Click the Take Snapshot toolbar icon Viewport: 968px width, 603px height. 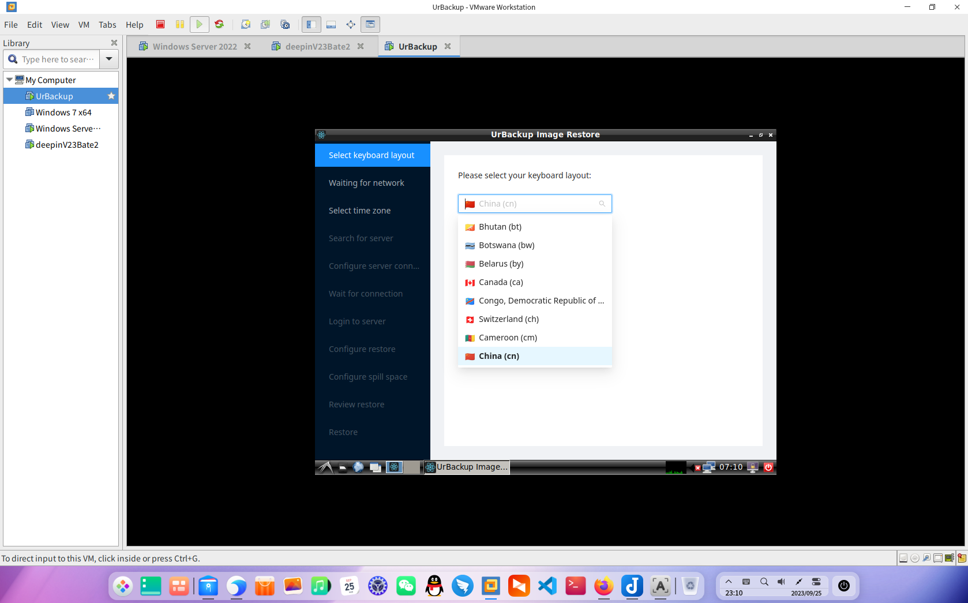coord(246,24)
